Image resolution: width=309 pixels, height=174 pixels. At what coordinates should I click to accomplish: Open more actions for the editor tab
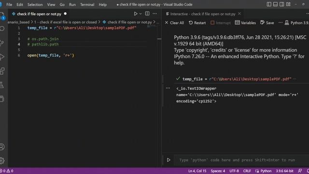154,14
